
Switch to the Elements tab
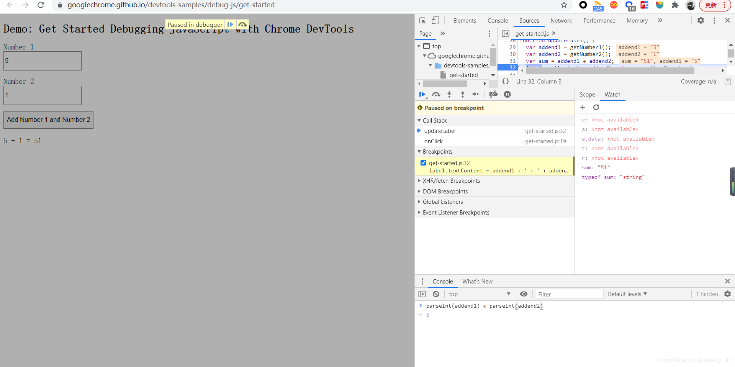point(465,21)
